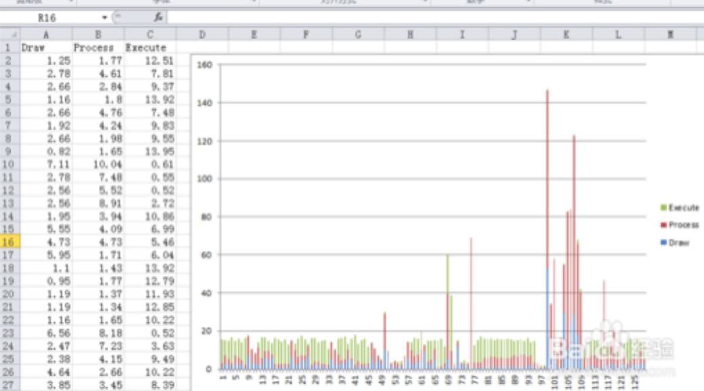Select column D header

pos(202,34)
